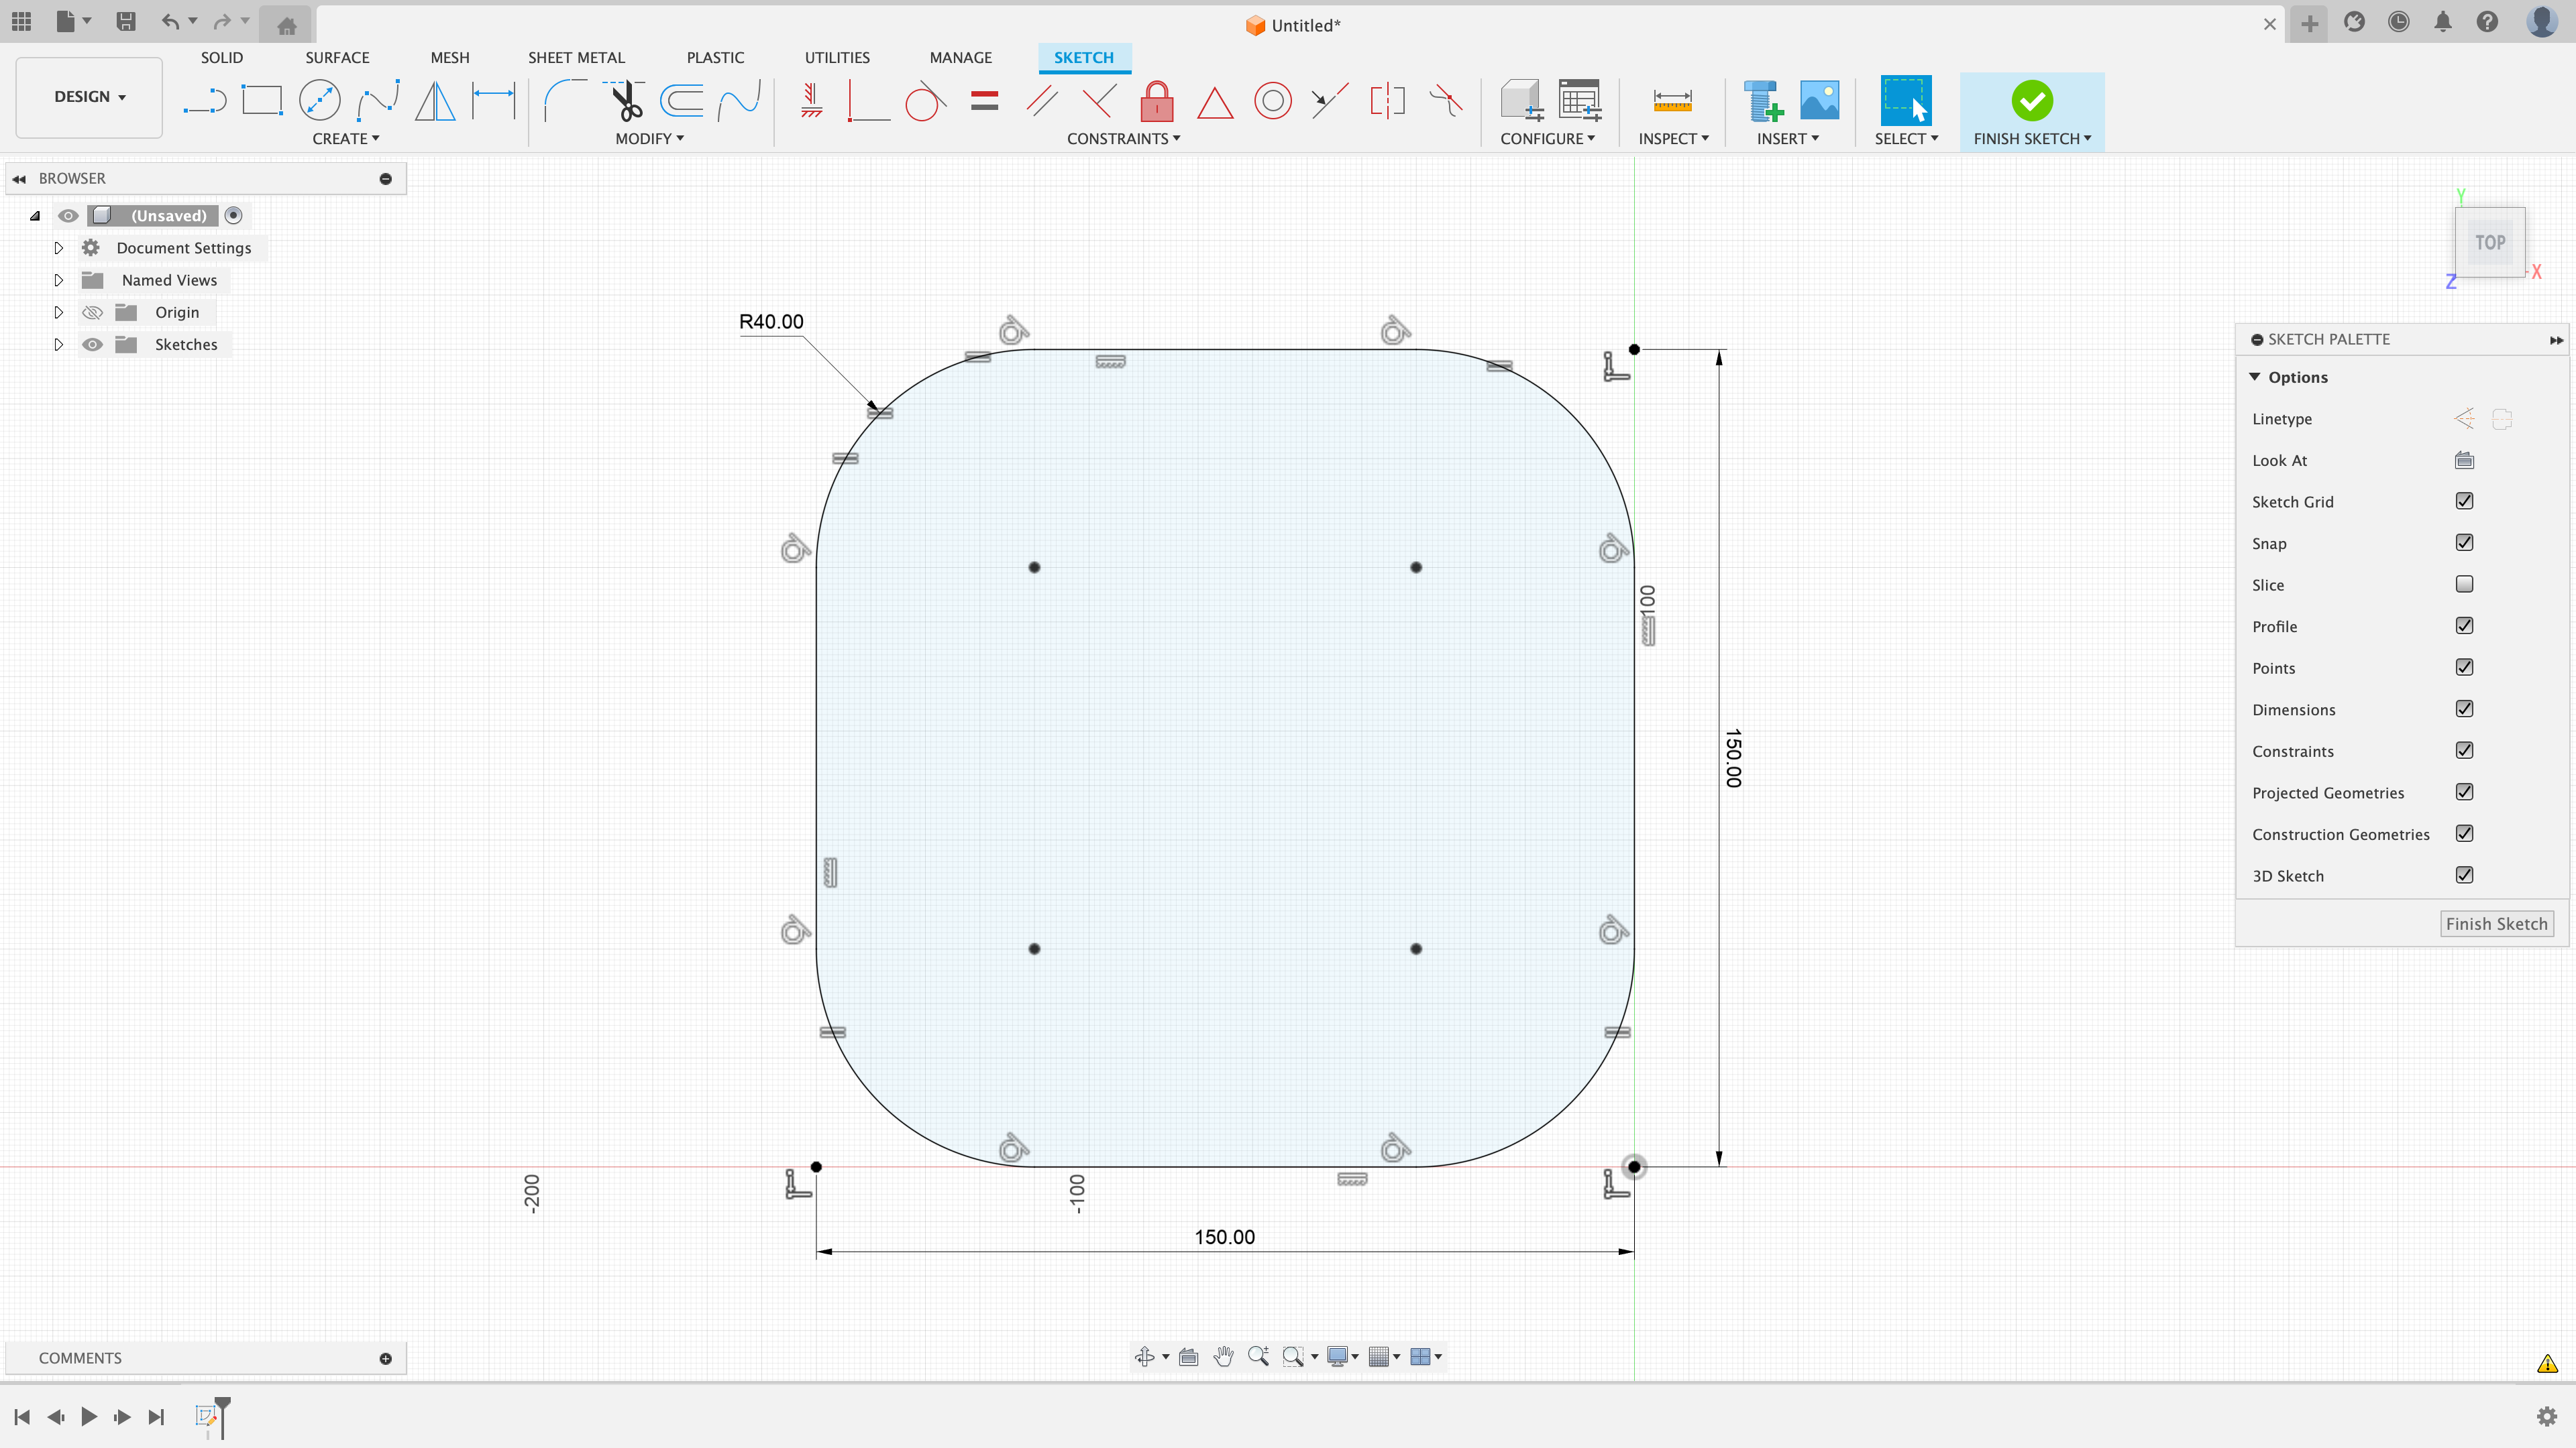Switch to the Solid tab

pos(221,56)
